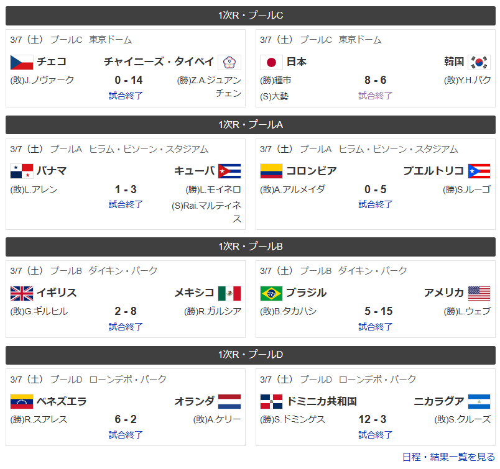Open 試合終了 link for Panama vs Cuba
The height and width of the screenshot is (469, 500).
coord(126,204)
